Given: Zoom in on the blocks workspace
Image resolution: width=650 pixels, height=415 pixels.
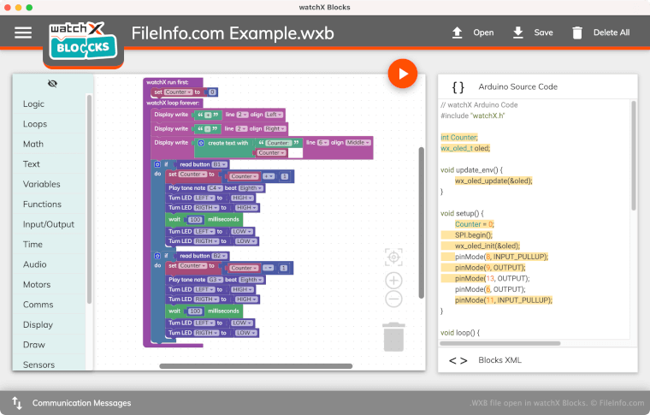Looking at the screenshot, I should point(393,281).
